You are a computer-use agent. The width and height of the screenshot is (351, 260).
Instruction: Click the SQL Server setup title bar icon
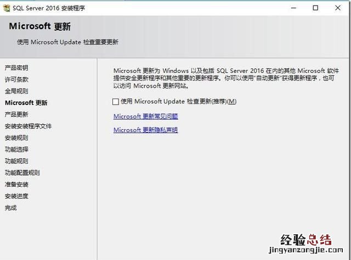tap(7, 8)
